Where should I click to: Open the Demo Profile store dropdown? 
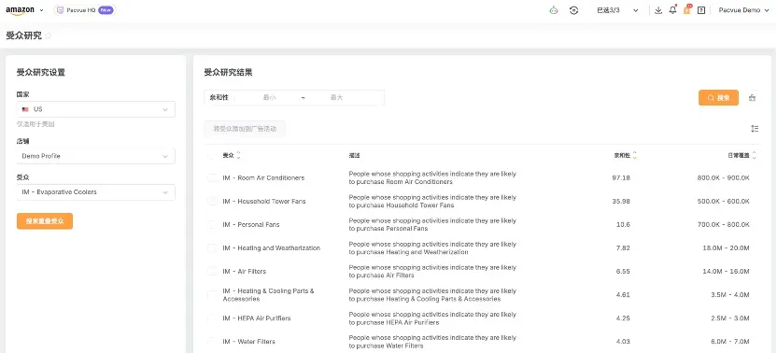[95, 156]
